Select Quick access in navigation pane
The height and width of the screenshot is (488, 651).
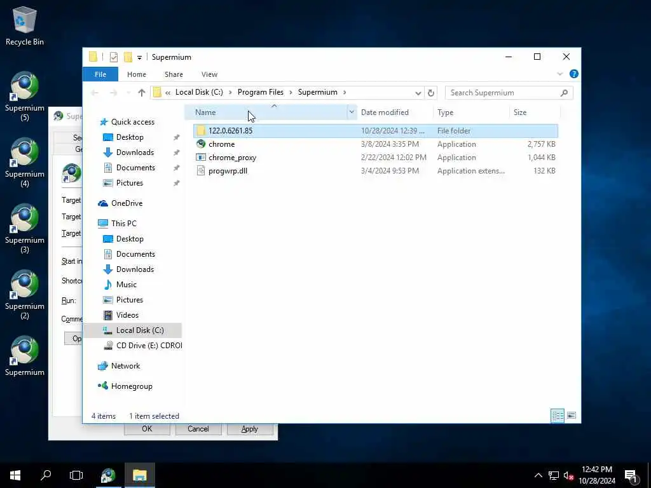(x=132, y=122)
